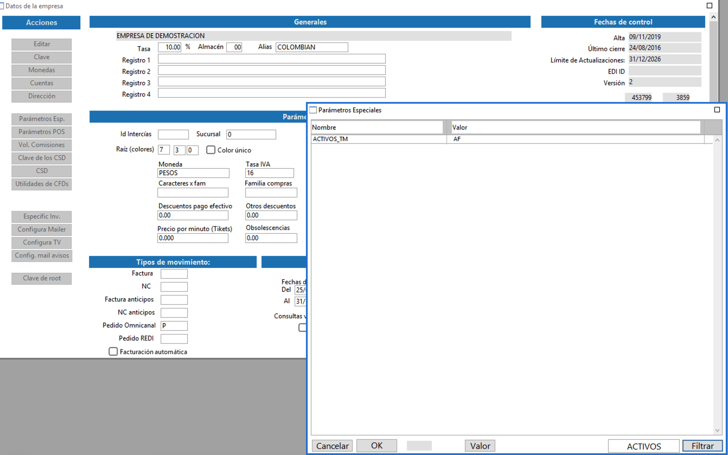Click Vol. Comisiones button
The image size is (728, 455).
[x=42, y=145]
